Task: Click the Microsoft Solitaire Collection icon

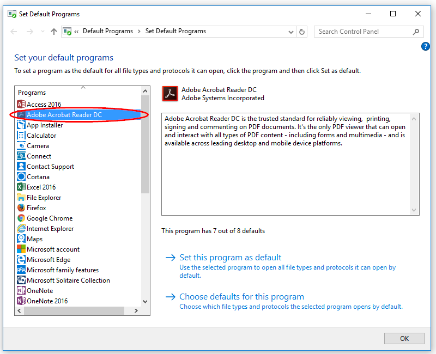Action: pyautogui.click(x=21, y=280)
